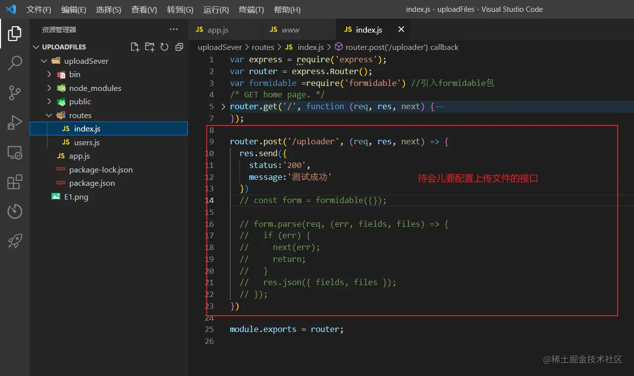Click message:'测试成功' on line 12
This screenshot has height=376, width=634.
(290, 177)
